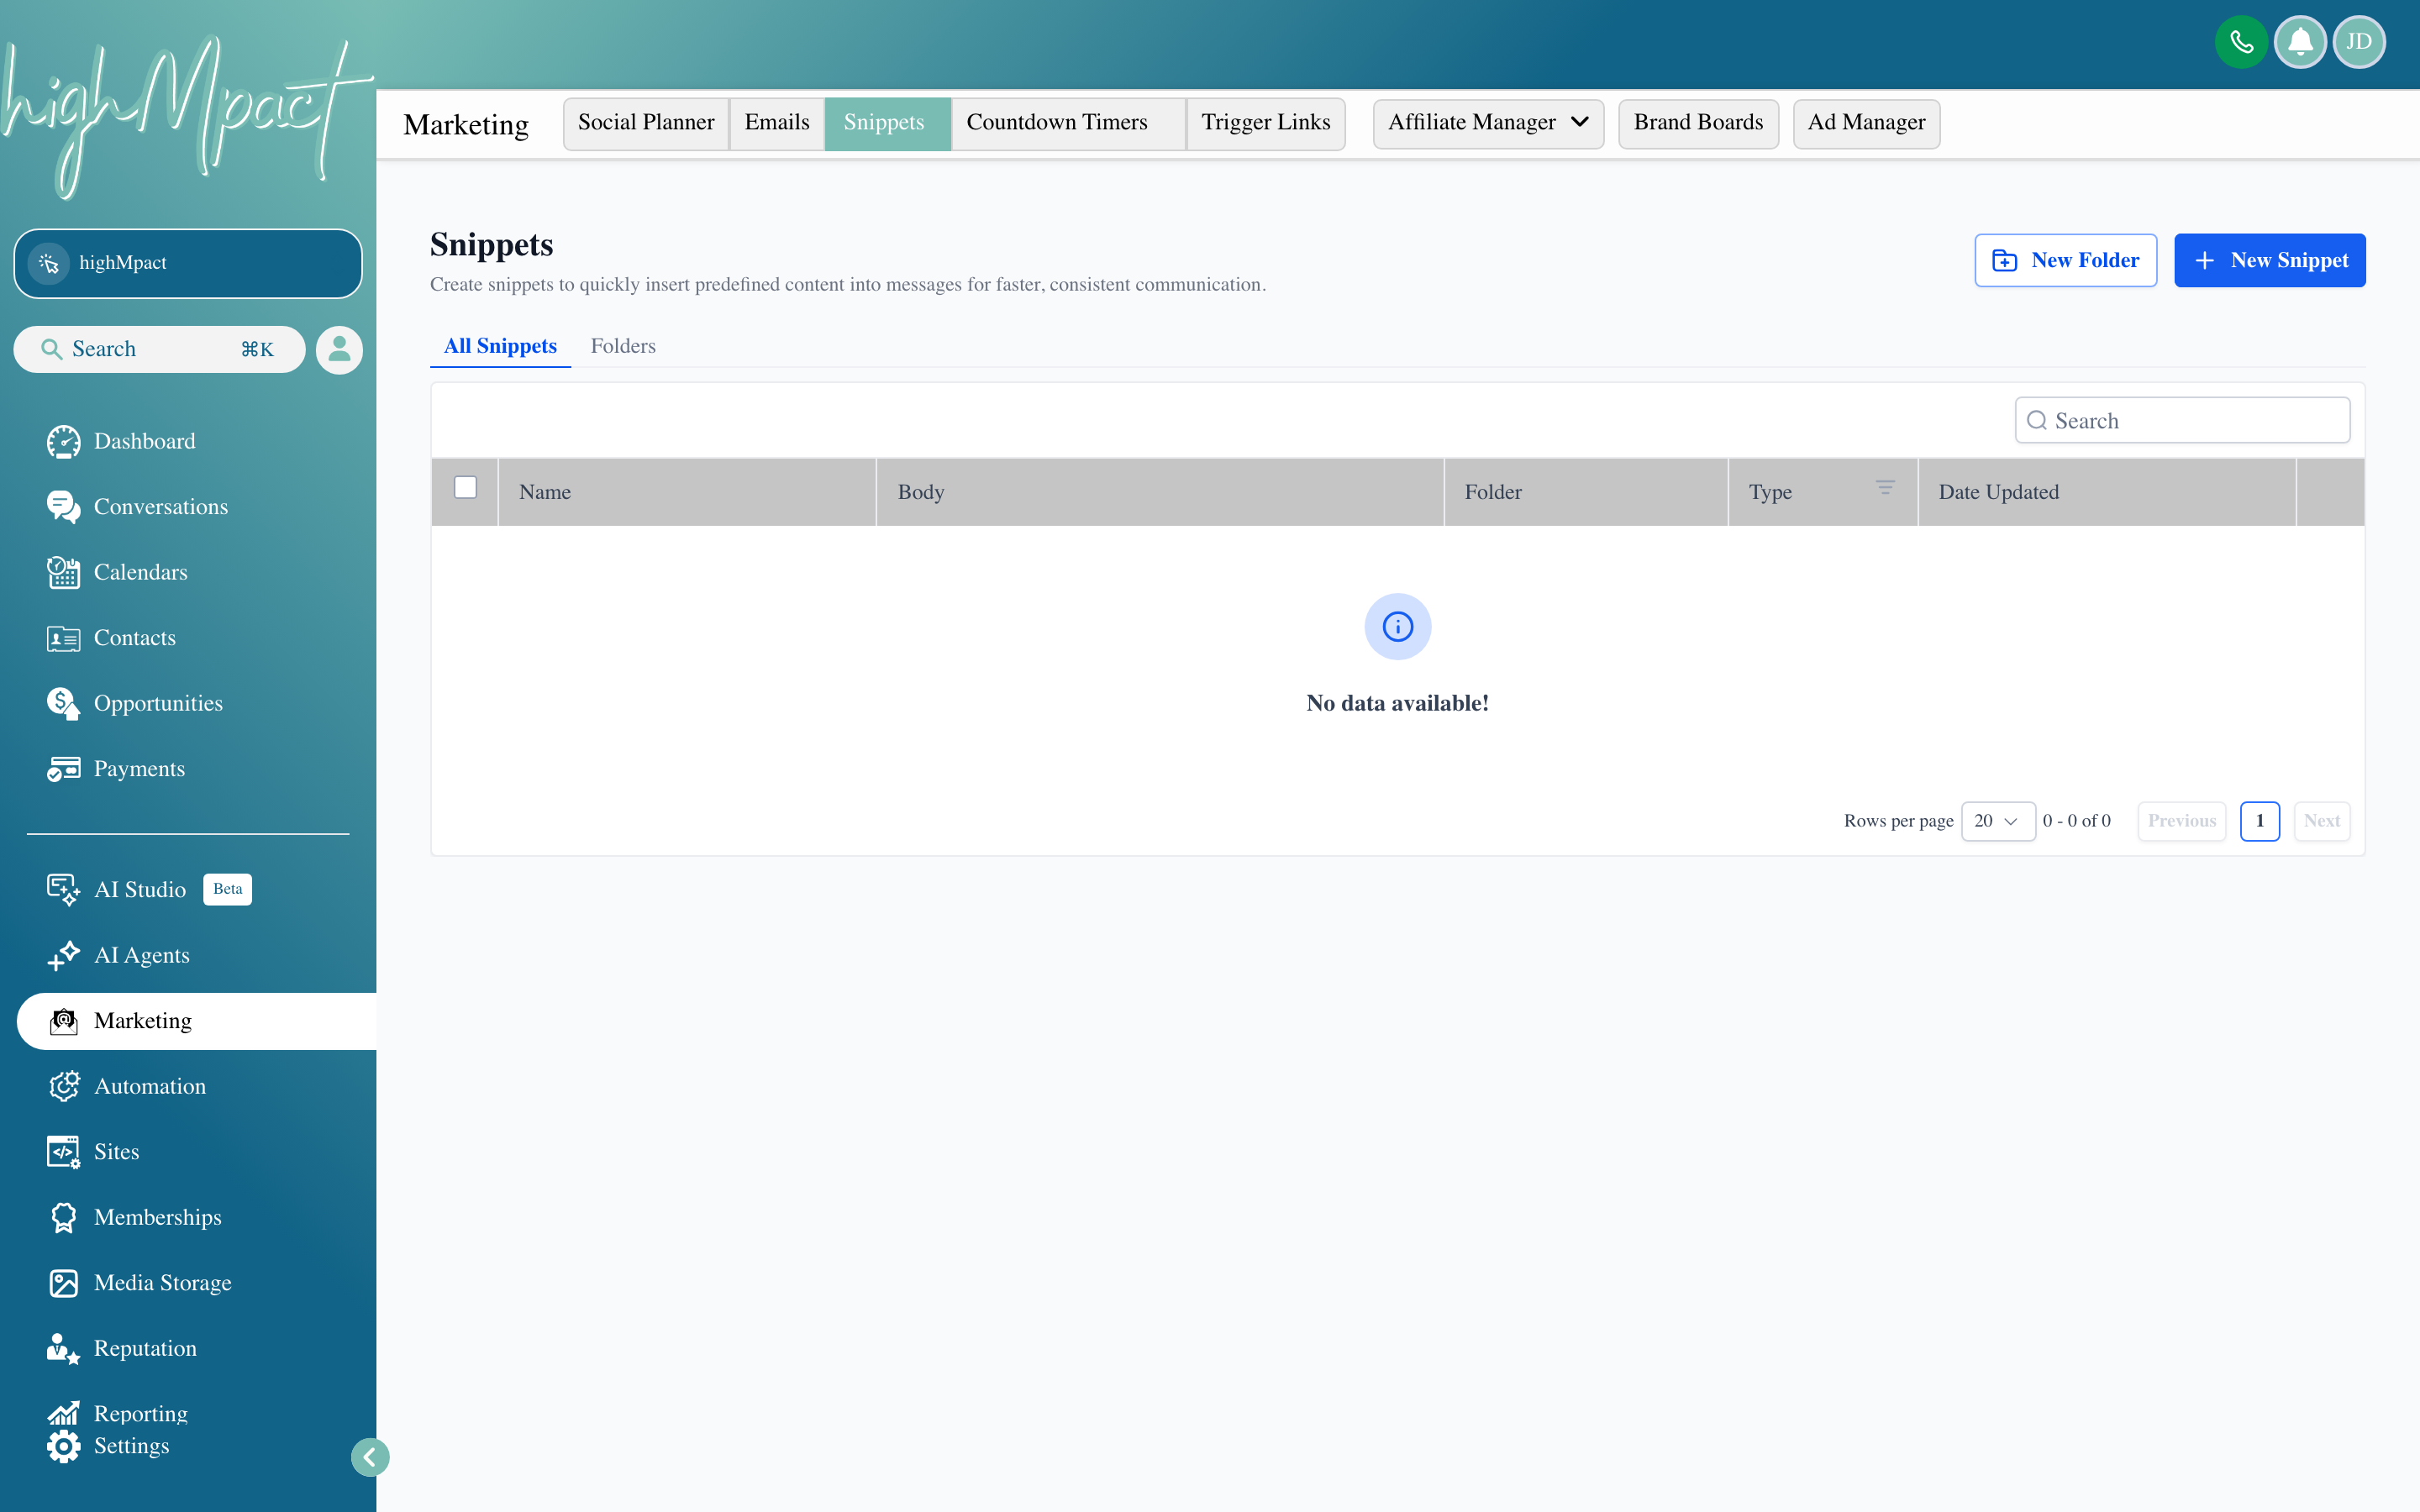2420x1512 pixels.
Task: Click the '0 - 0 of 0' results count
Action: tap(2076, 821)
